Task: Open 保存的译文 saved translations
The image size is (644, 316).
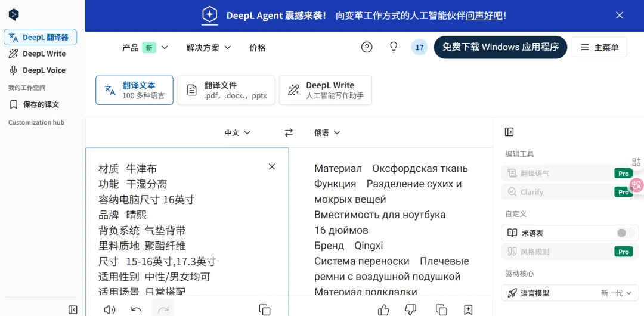Action: coord(41,105)
